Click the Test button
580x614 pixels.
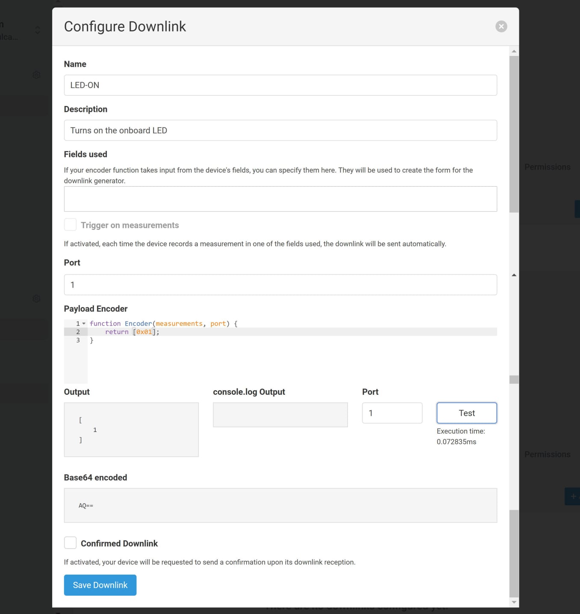pyautogui.click(x=466, y=413)
